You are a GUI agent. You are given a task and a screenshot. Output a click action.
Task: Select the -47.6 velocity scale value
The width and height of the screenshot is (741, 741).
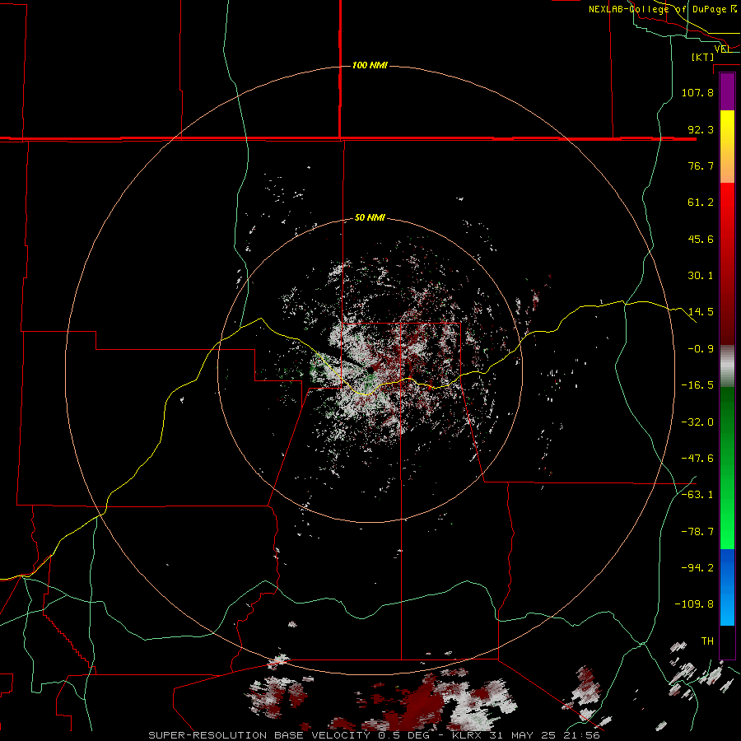coord(697,459)
